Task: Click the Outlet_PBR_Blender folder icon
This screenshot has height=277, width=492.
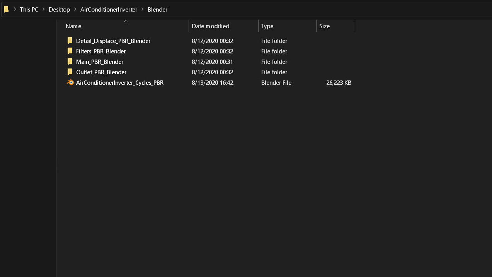Action: click(70, 72)
